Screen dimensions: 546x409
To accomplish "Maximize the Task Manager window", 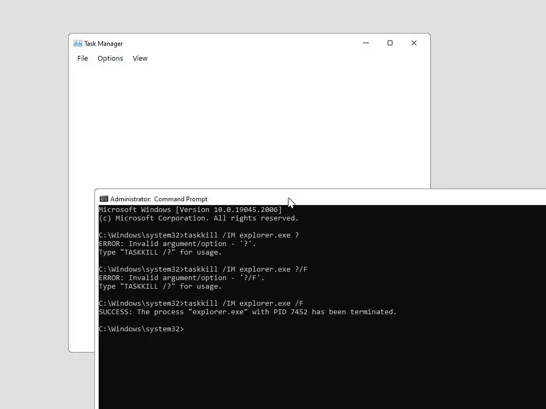I will [x=390, y=43].
